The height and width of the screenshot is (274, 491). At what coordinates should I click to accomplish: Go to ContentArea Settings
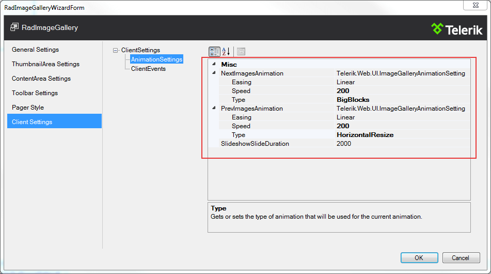point(41,79)
